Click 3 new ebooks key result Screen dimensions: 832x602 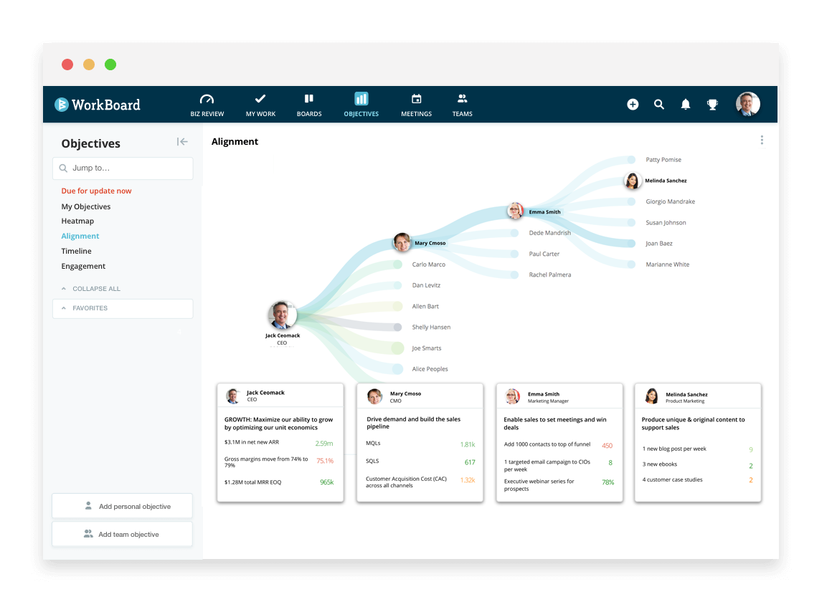point(660,464)
